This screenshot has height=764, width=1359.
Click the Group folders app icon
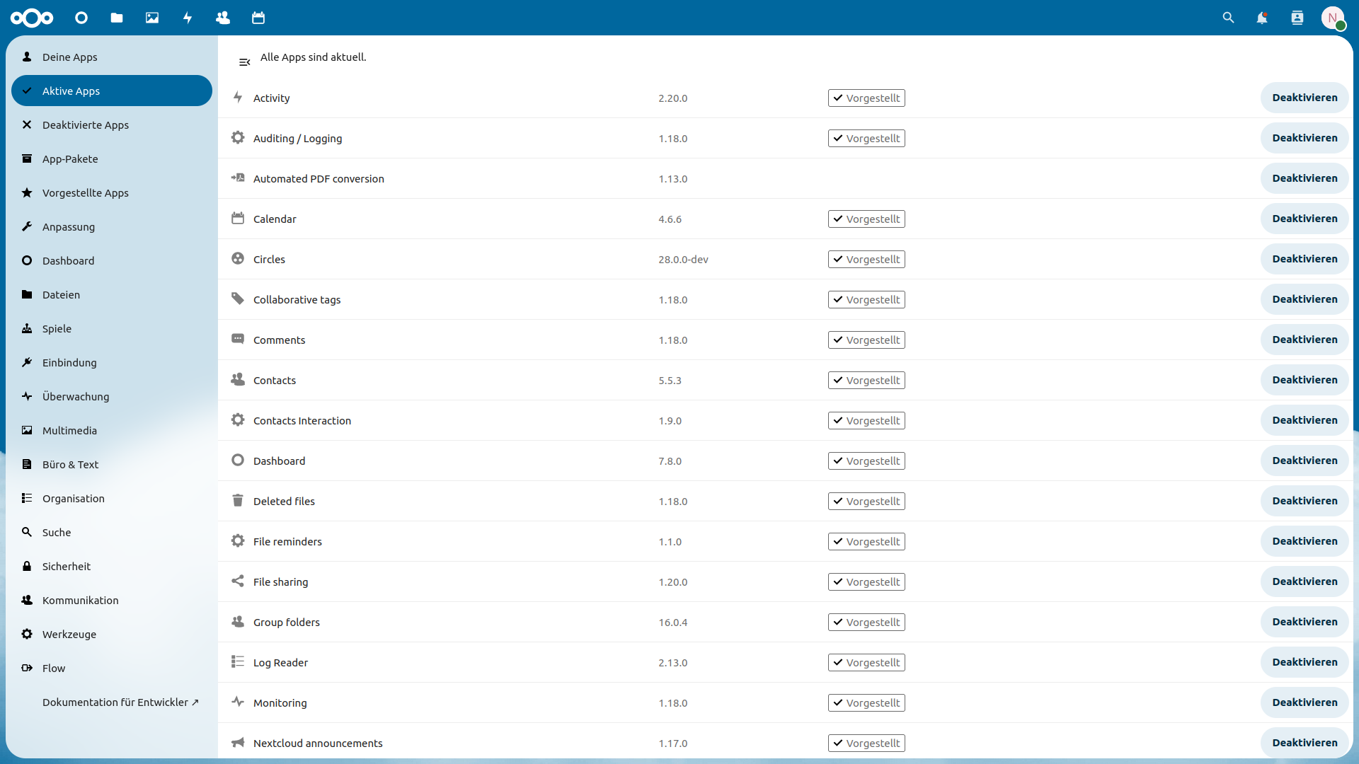pos(238,621)
